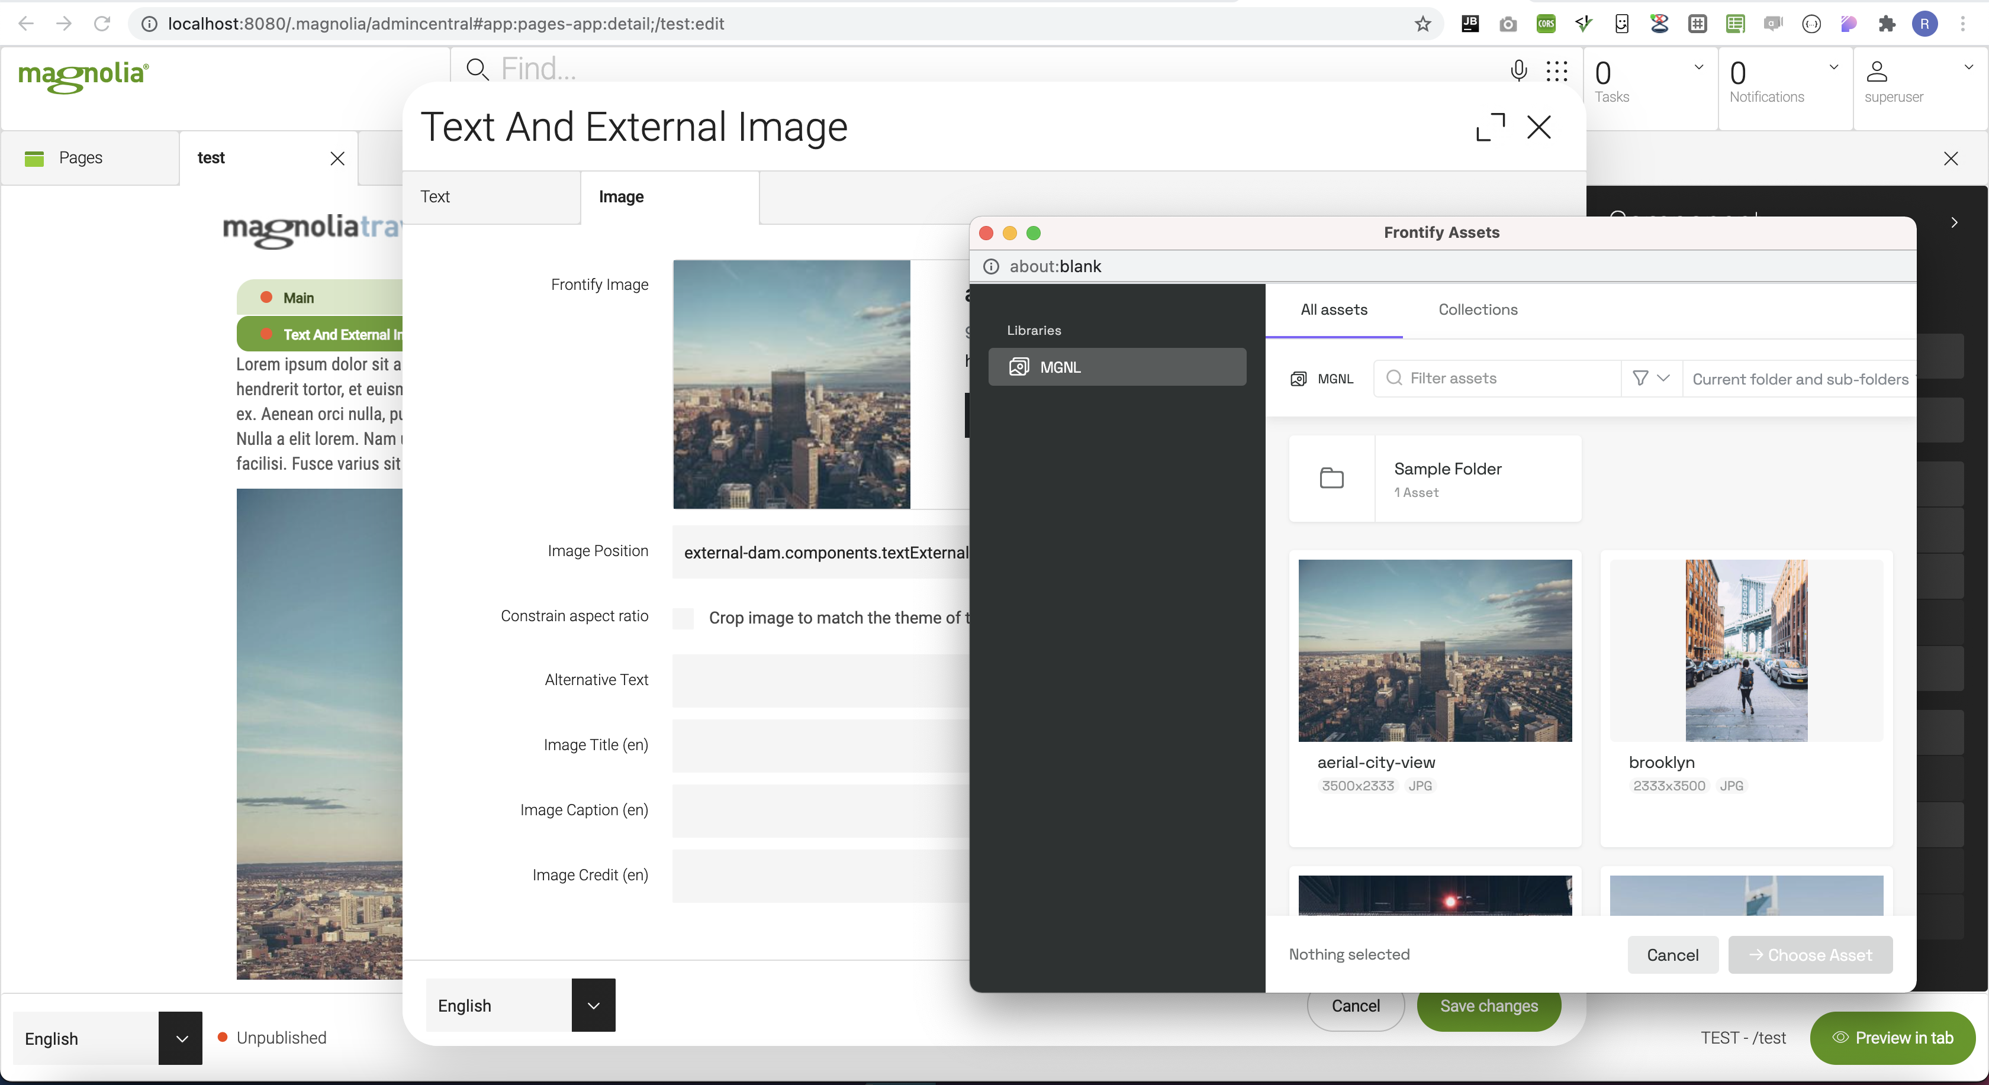Maximize the Text And External Image dialog
Image resolution: width=1989 pixels, height=1085 pixels.
[x=1490, y=127]
